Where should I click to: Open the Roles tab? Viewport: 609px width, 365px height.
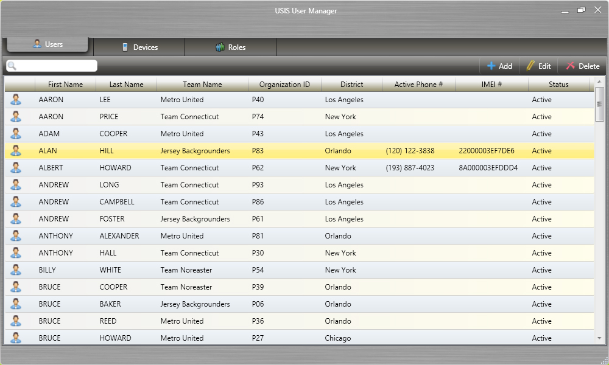pos(230,47)
